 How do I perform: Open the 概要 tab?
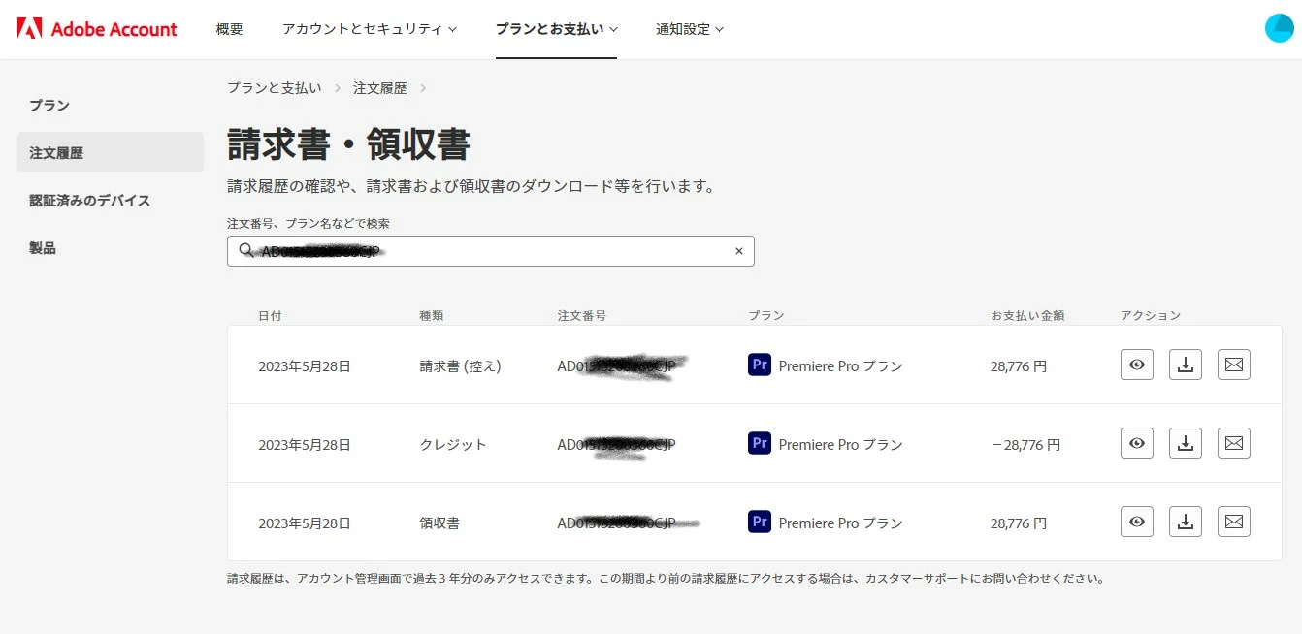230,29
